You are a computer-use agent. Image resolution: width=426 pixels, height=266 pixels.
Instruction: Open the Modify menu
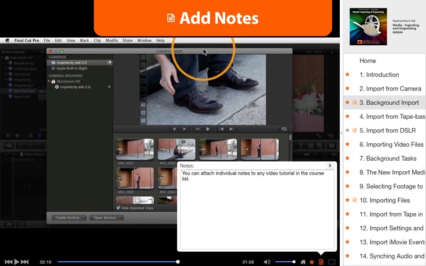tap(112, 40)
